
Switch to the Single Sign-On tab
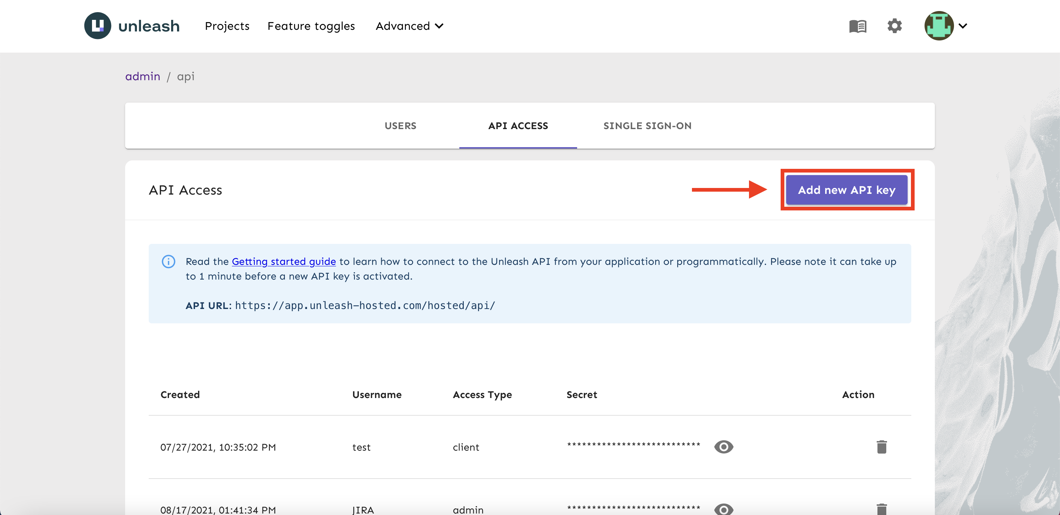pos(647,126)
